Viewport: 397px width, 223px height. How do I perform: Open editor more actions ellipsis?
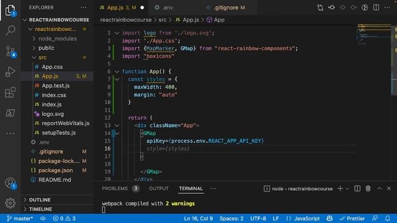click(387, 7)
